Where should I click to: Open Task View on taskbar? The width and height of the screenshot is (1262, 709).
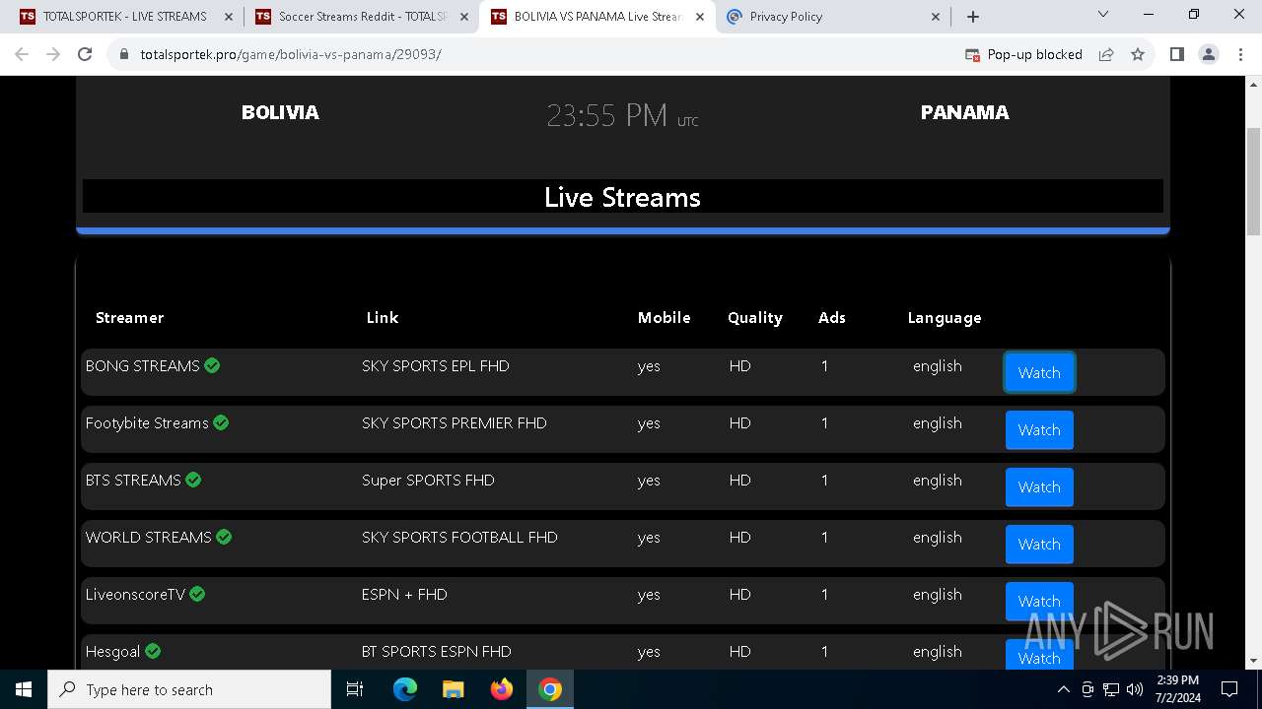coord(355,689)
